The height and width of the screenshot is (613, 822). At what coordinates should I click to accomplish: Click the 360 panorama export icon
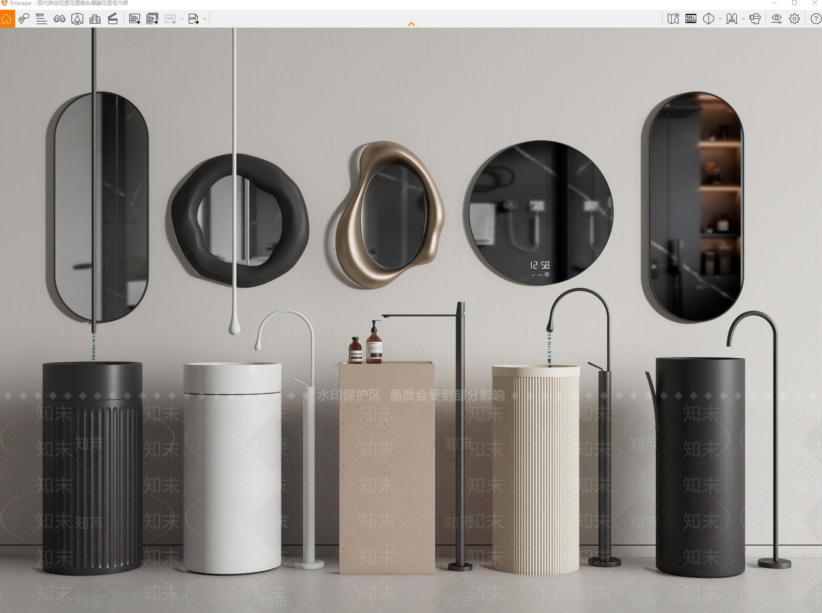[170, 19]
